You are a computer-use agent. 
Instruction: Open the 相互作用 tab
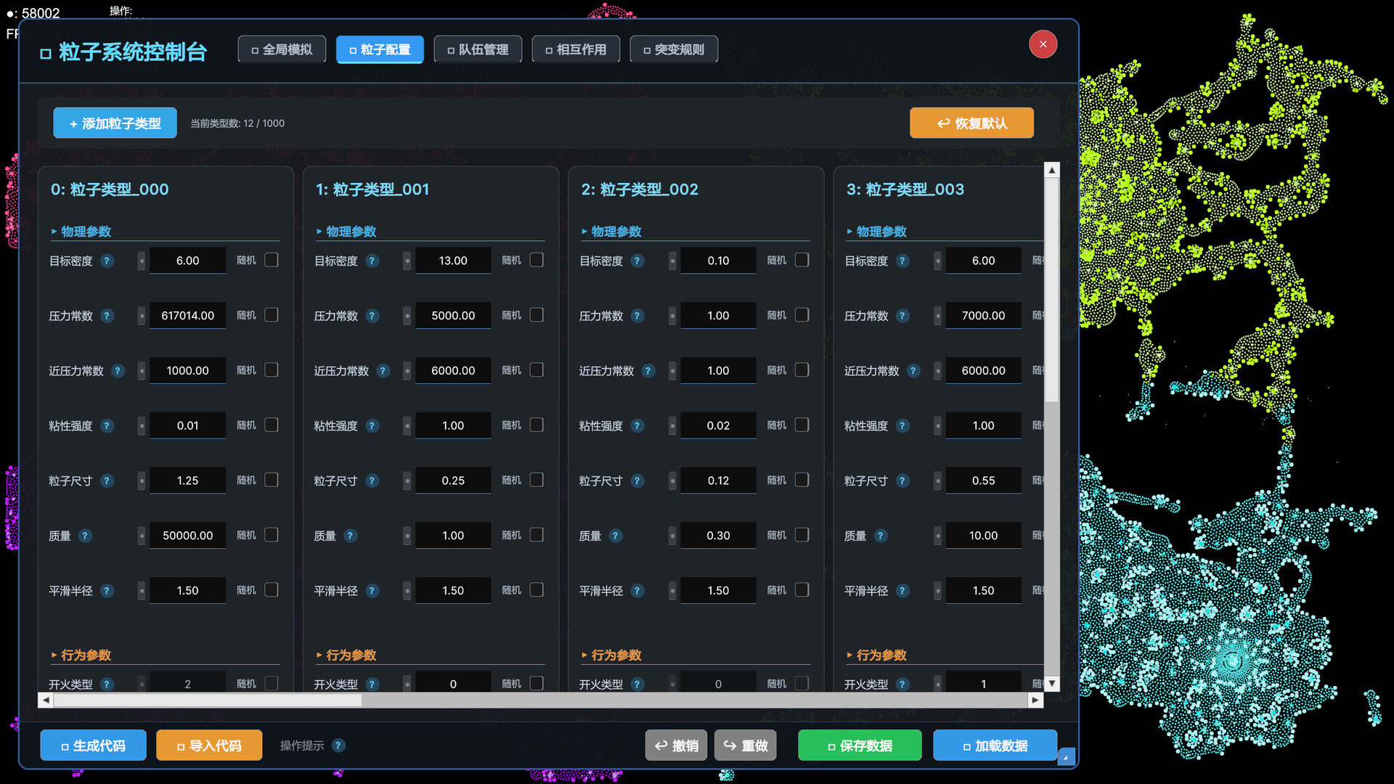coord(576,49)
